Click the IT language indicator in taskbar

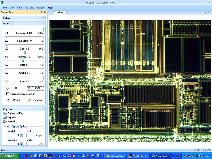(x=178, y=156)
